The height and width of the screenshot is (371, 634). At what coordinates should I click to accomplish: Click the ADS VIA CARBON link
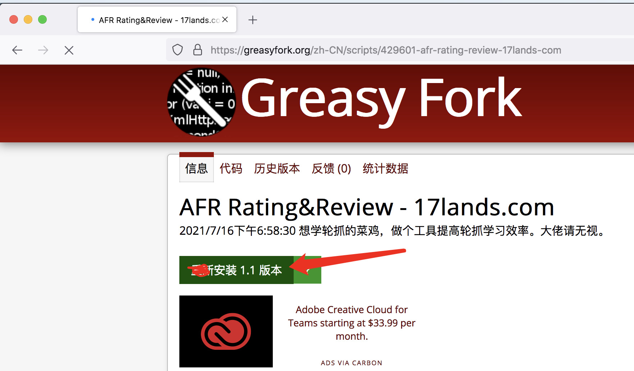(x=351, y=363)
